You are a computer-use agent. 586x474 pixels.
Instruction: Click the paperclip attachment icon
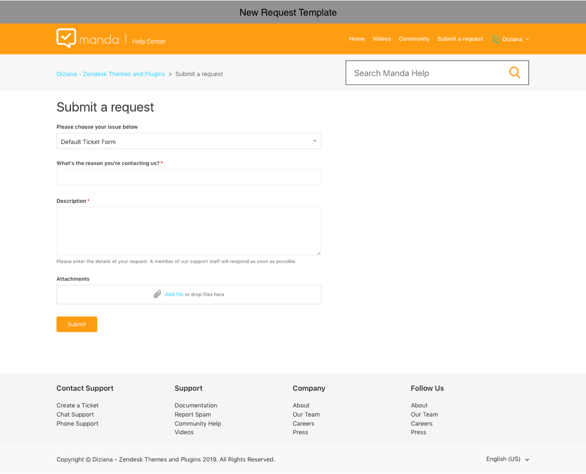(x=157, y=295)
